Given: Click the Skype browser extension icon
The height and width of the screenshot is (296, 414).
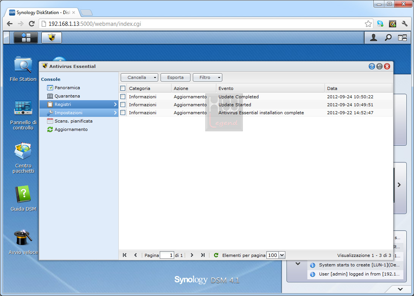Looking at the screenshot, I should pyautogui.click(x=380, y=24).
